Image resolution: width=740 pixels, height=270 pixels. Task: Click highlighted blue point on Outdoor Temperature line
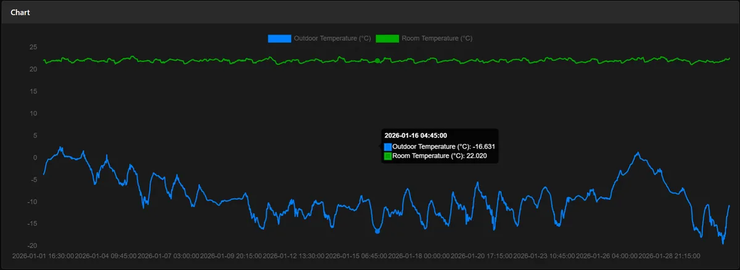377,231
